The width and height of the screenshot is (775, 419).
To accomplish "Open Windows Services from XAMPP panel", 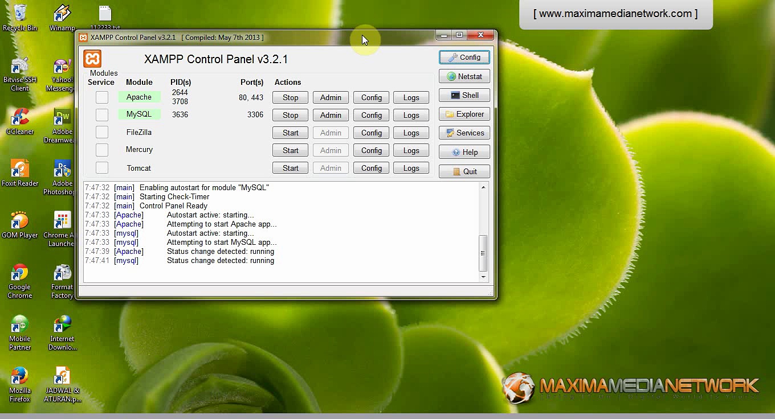I will [464, 133].
